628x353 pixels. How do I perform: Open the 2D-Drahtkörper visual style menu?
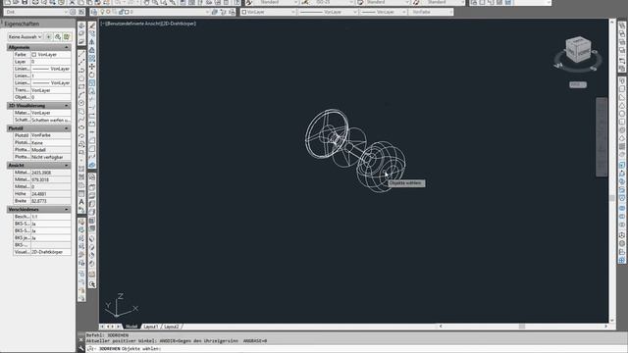179,24
